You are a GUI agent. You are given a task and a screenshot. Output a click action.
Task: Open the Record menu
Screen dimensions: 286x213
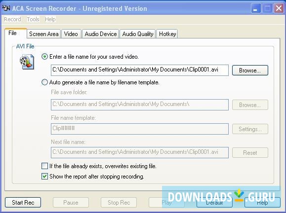12,19
